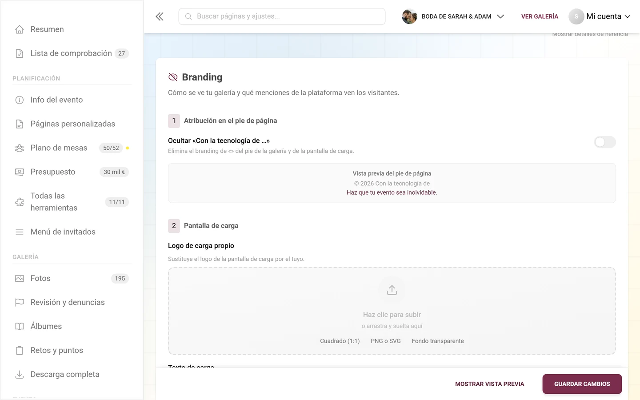This screenshot has height=400, width=640.
Task: Click the Retos y puntos clipboard icon
Action: coord(20,351)
